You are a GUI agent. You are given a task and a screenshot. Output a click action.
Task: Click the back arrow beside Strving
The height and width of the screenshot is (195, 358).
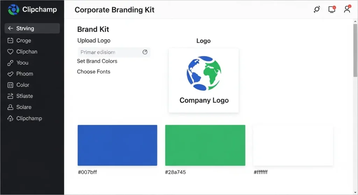point(10,29)
